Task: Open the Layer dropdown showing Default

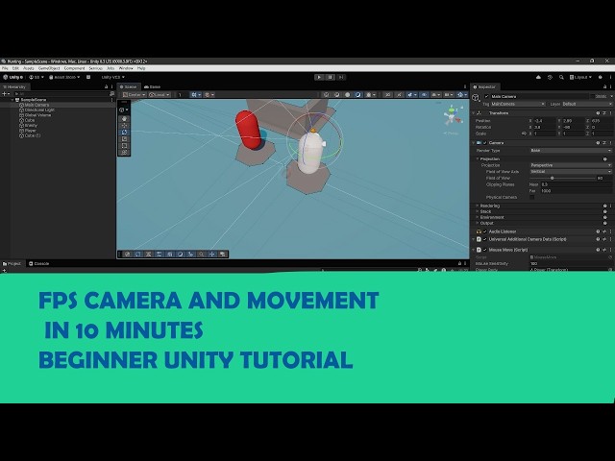Action: pyautogui.click(x=587, y=104)
